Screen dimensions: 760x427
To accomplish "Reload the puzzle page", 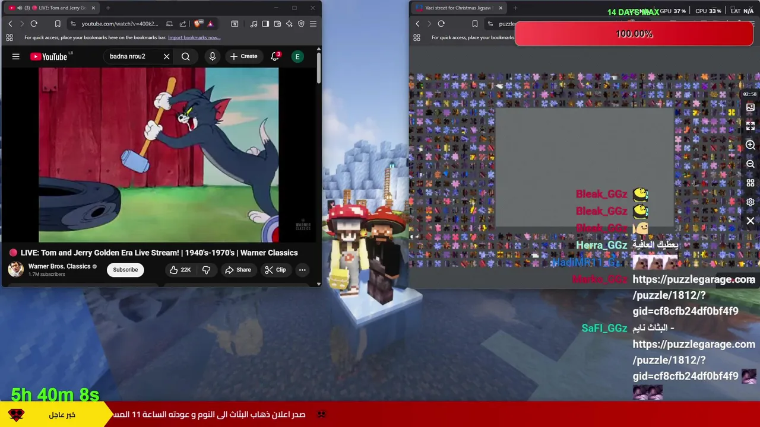I will pyautogui.click(x=441, y=24).
